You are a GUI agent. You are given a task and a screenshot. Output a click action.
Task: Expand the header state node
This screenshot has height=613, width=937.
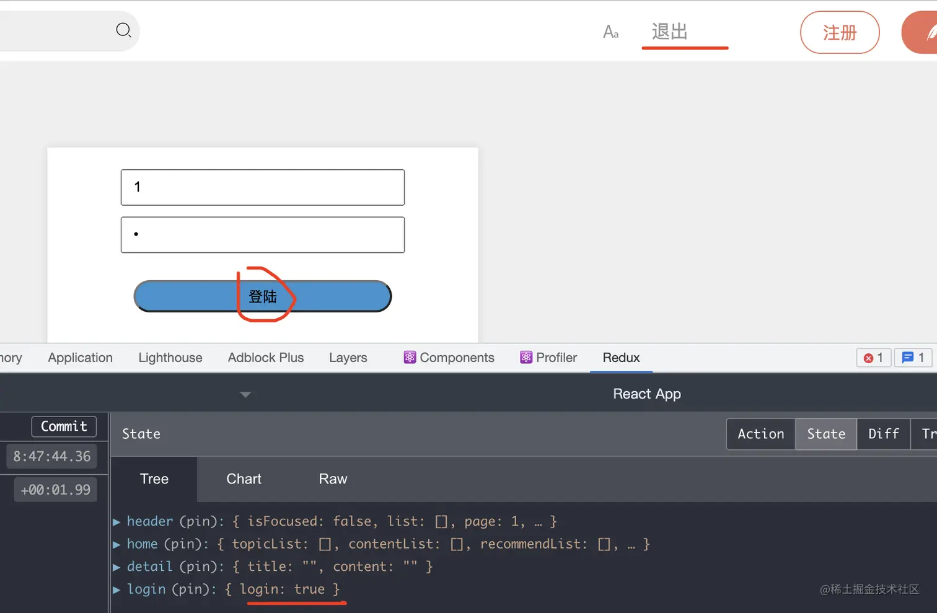[117, 522]
